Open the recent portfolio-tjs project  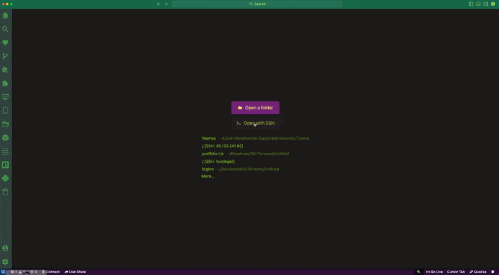tap(213, 153)
